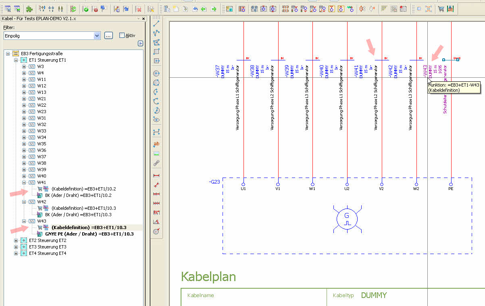Image resolution: width=485 pixels, height=306 pixels.
Task: Expand the ET2 Steuerung ET2 node
Action: pos(16,240)
